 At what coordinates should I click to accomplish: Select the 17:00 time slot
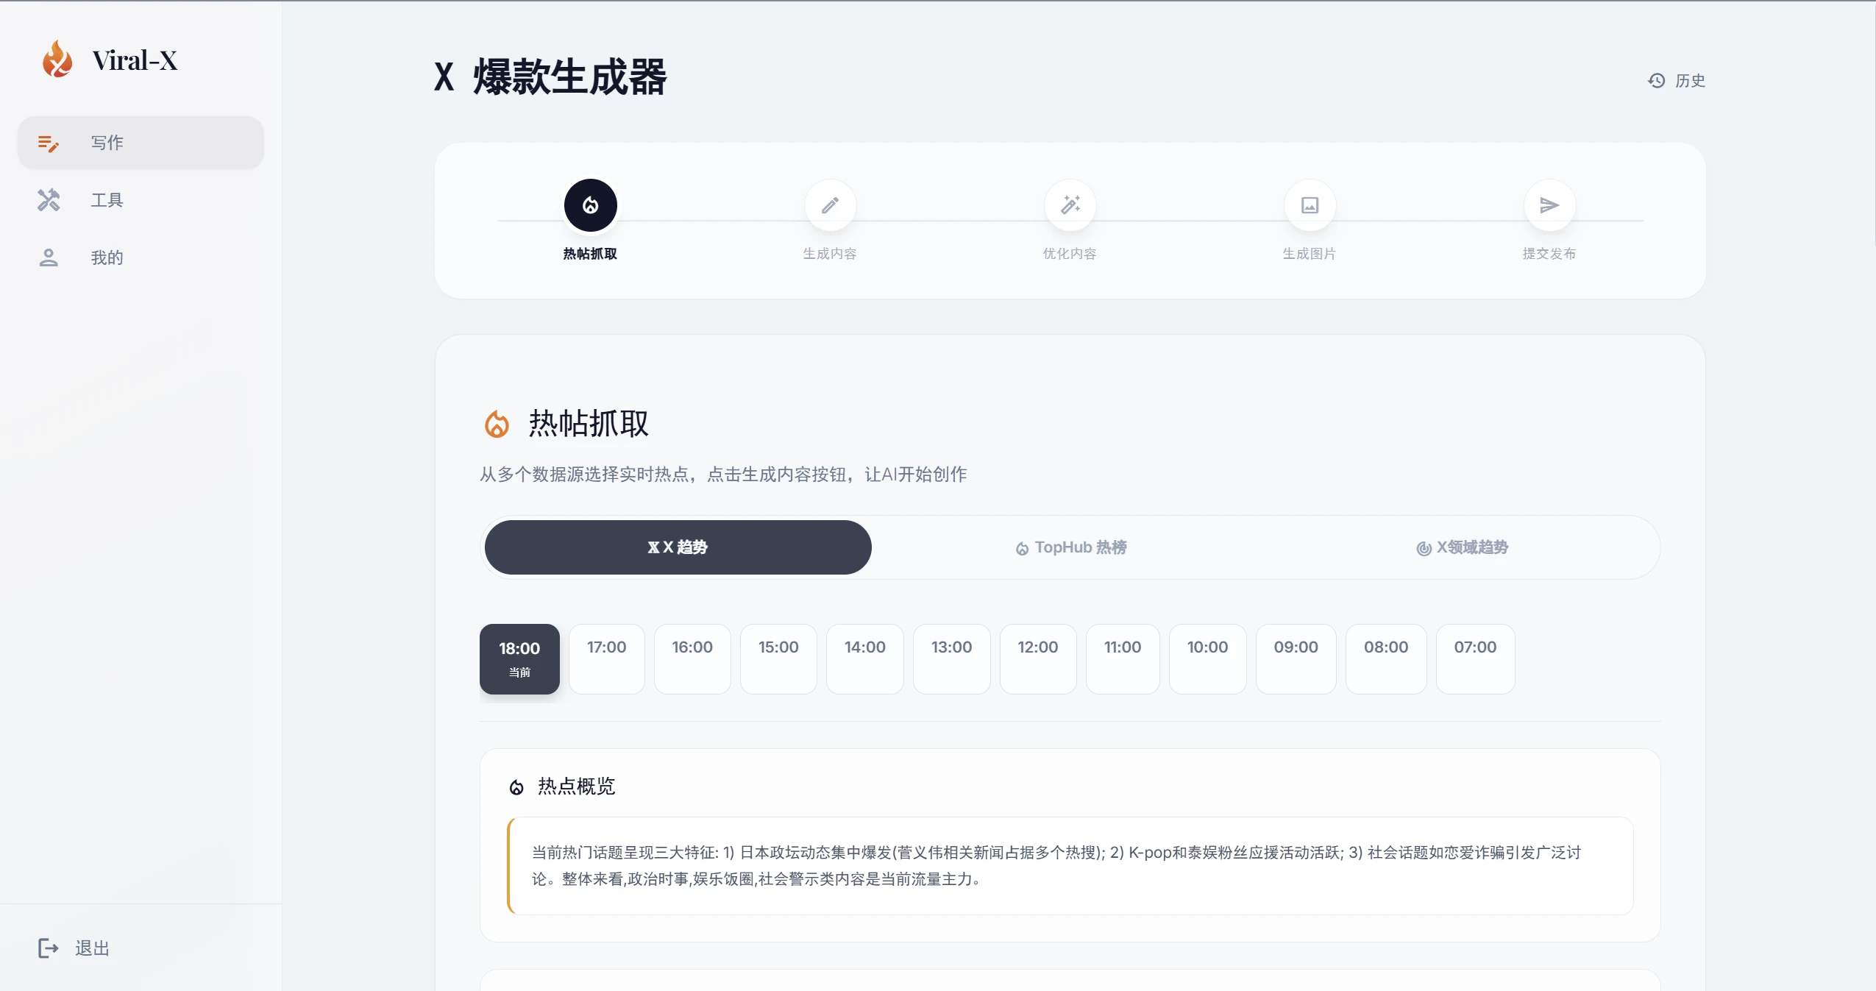[x=606, y=659]
